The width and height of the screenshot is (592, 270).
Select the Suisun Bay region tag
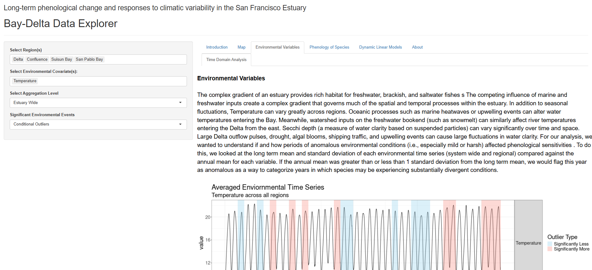point(61,59)
